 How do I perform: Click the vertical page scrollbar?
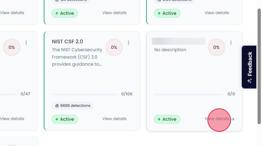(259, 66)
